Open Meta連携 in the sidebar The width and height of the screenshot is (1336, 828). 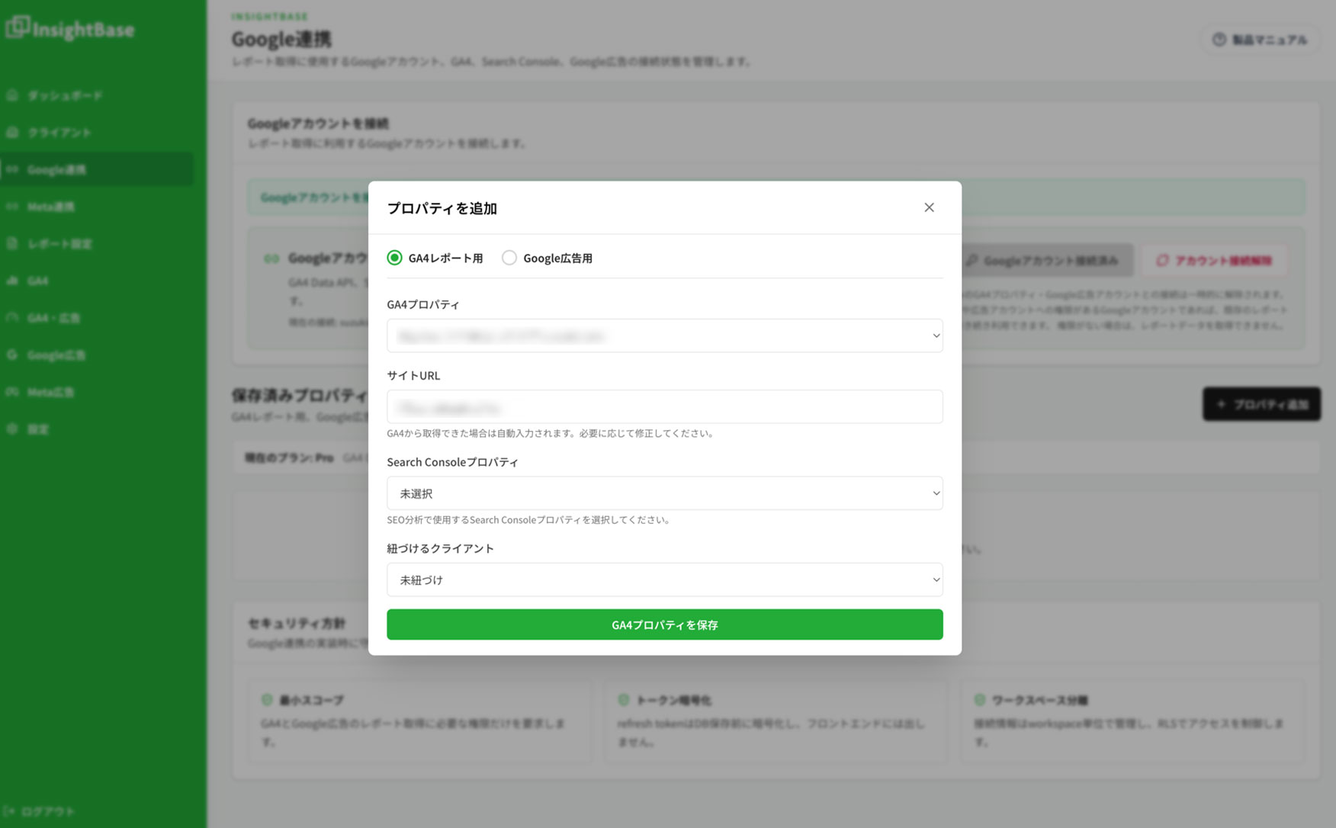point(97,207)
